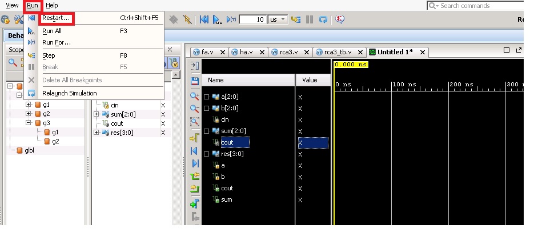The height and width of the screenshot is (240, 542).
Task: Click the red-circled toolbar icon right of Relaunch
Action: [339, 19]
